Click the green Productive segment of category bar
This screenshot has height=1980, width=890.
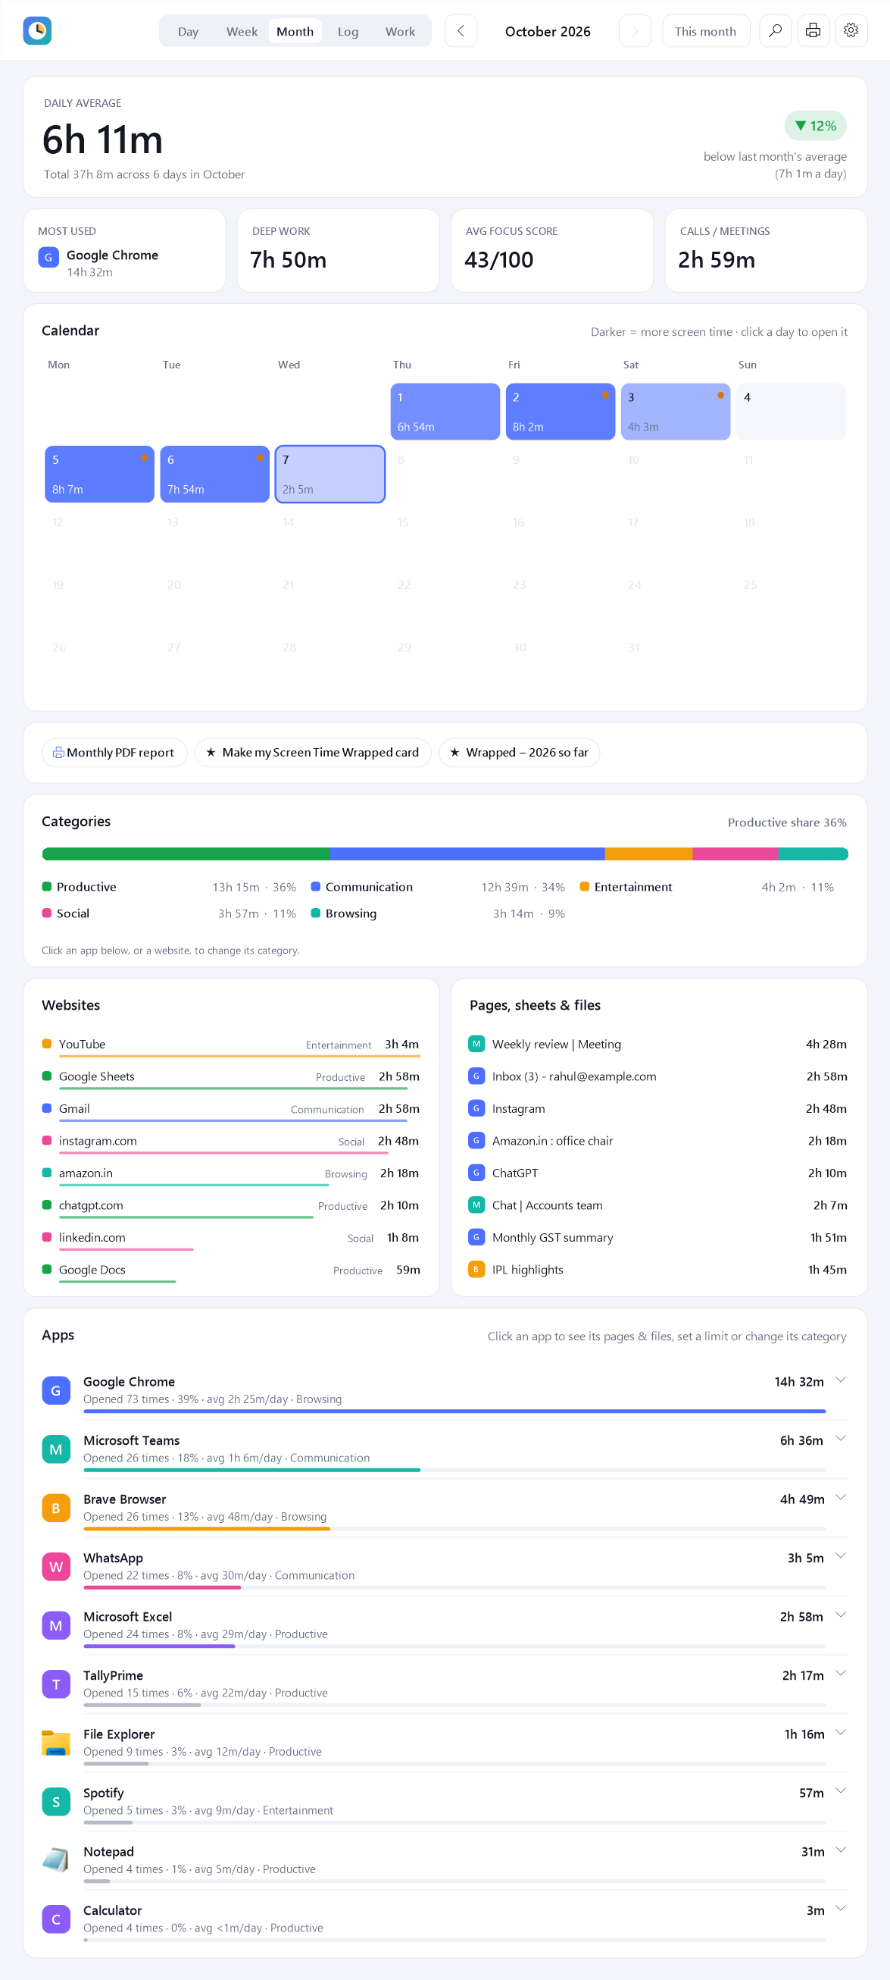pos(186,854)
